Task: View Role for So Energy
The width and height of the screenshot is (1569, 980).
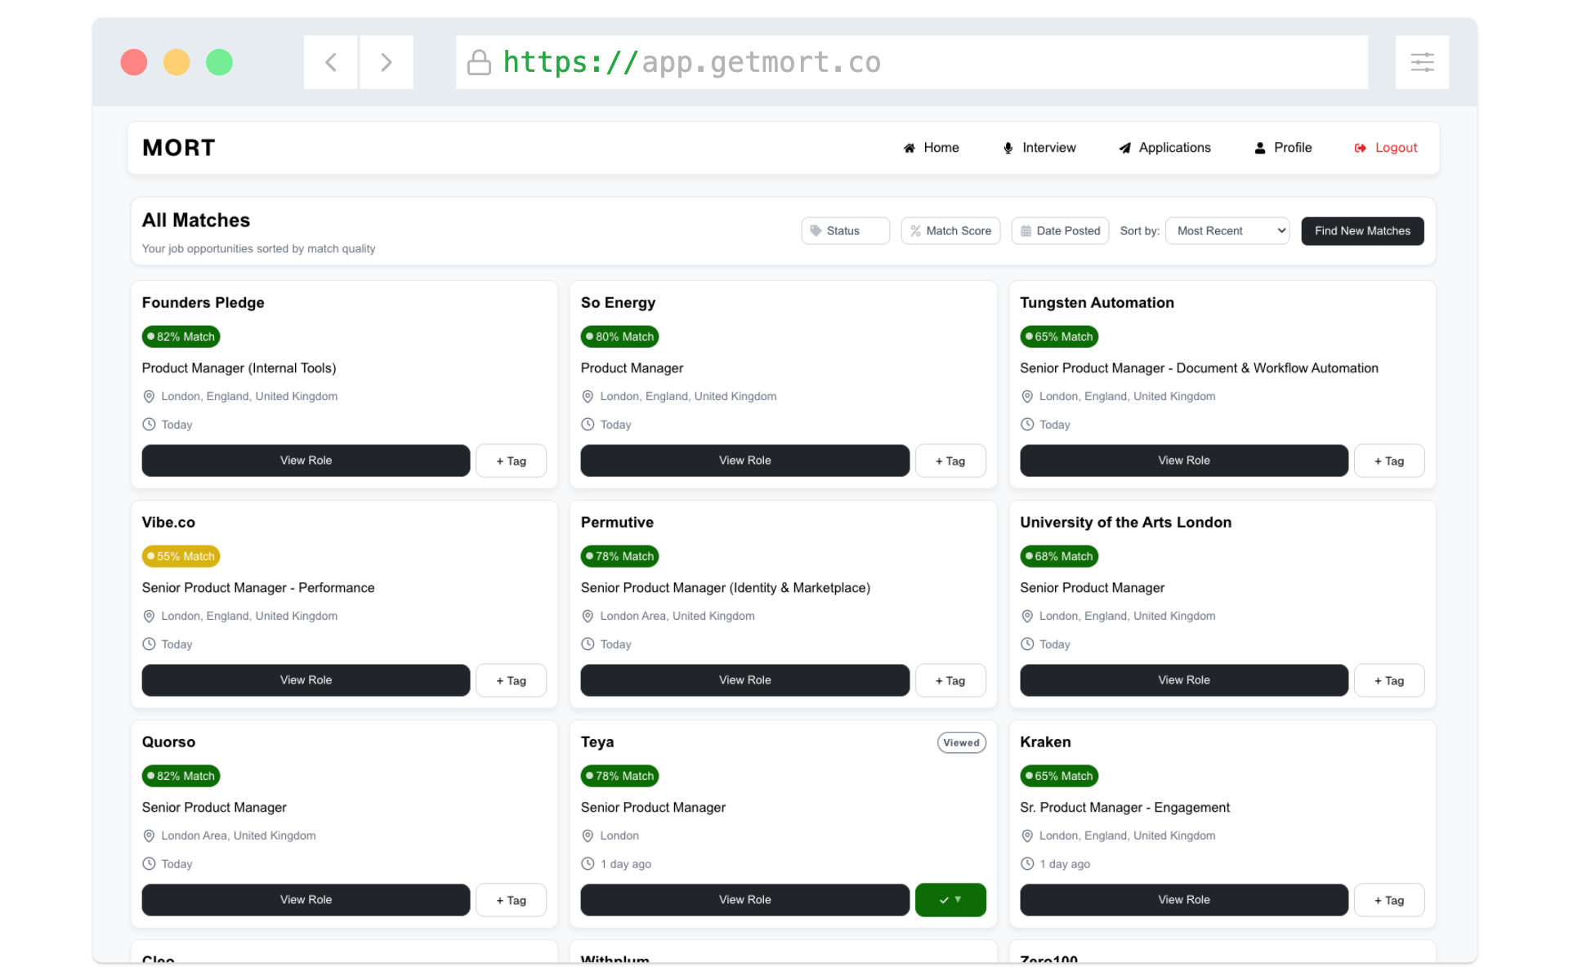Action: (744, 461)
